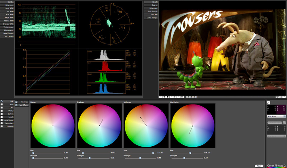Play the preview clip

pos(171,97)
